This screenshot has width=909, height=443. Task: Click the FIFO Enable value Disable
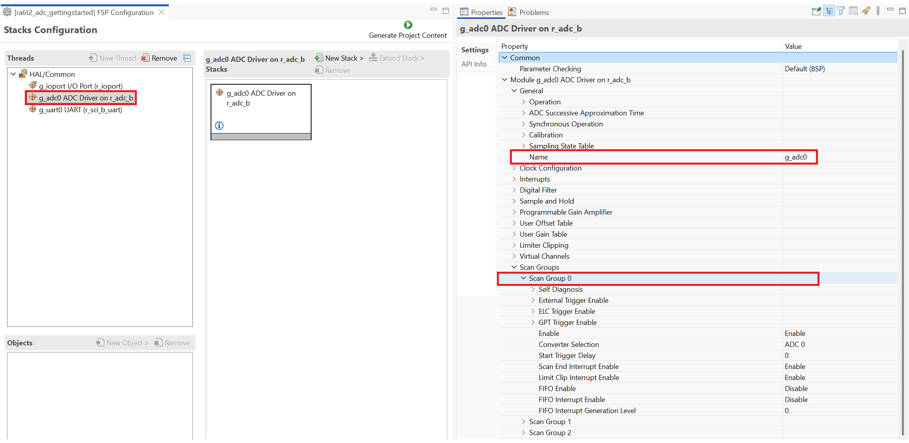[796, 389]
